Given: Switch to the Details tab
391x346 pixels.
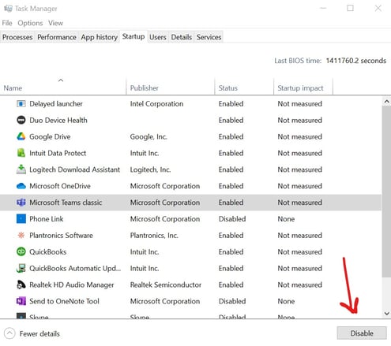Looking at the screenshot, I should point(182,37).
